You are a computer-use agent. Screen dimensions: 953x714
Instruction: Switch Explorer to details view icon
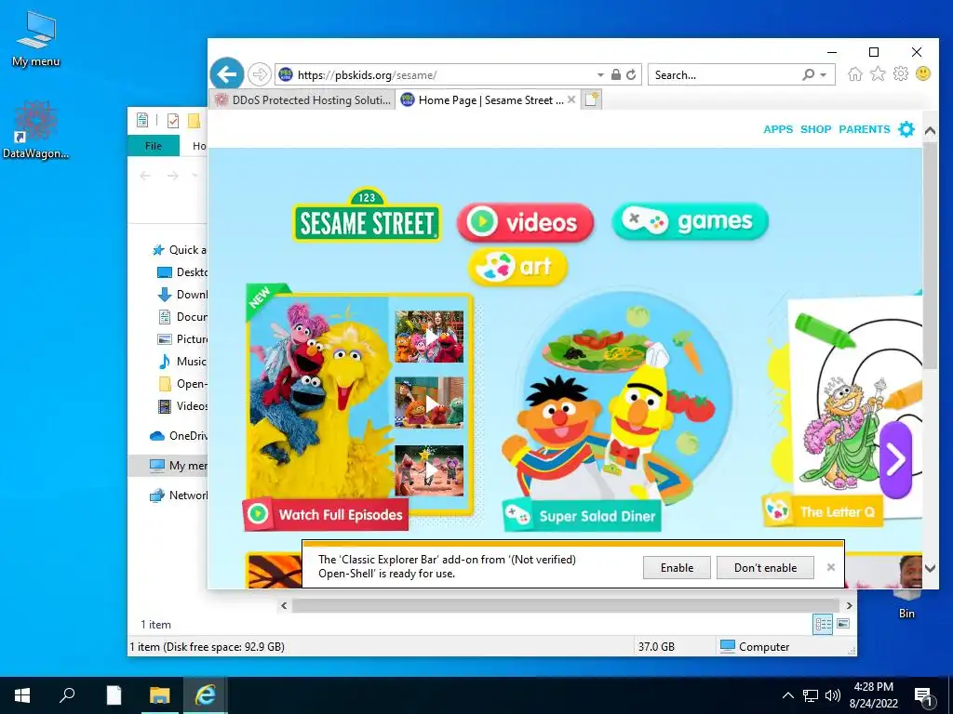tap(823, 624)
